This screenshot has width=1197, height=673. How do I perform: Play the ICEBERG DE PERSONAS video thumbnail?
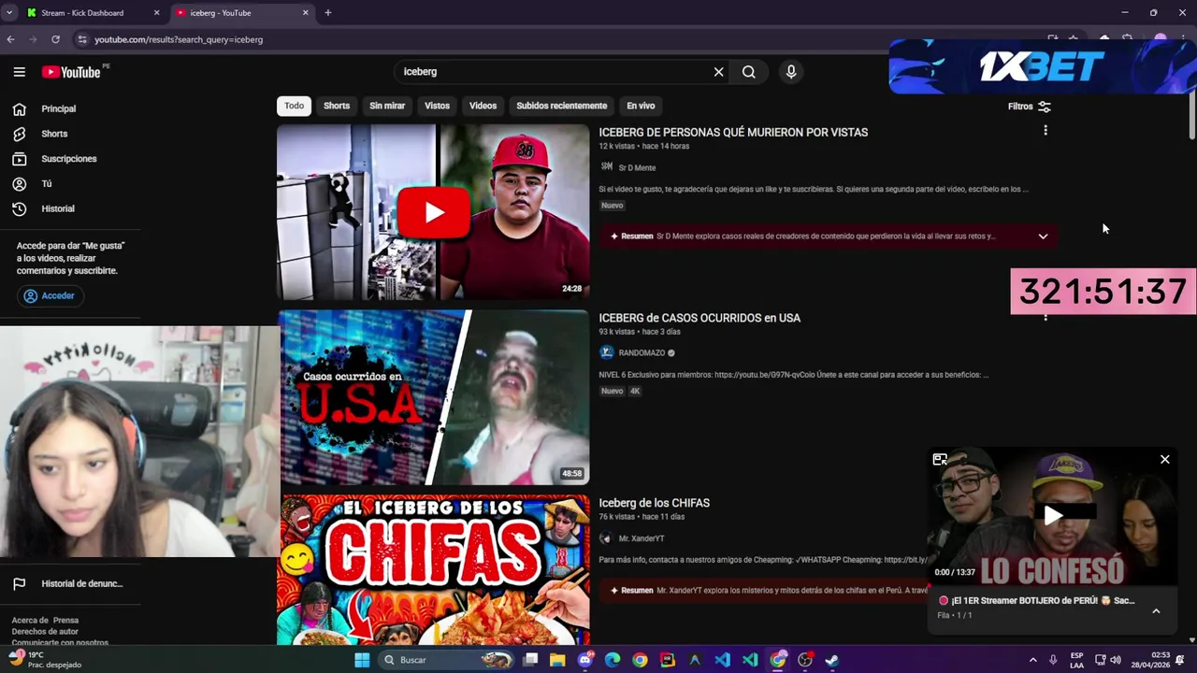point(434,212)
